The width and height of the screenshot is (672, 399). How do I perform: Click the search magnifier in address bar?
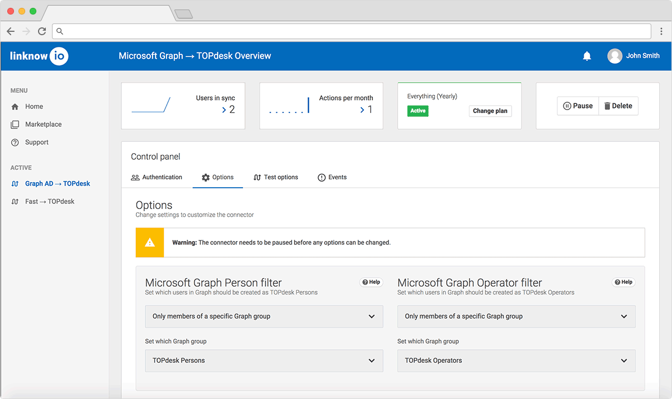[60, 31]
